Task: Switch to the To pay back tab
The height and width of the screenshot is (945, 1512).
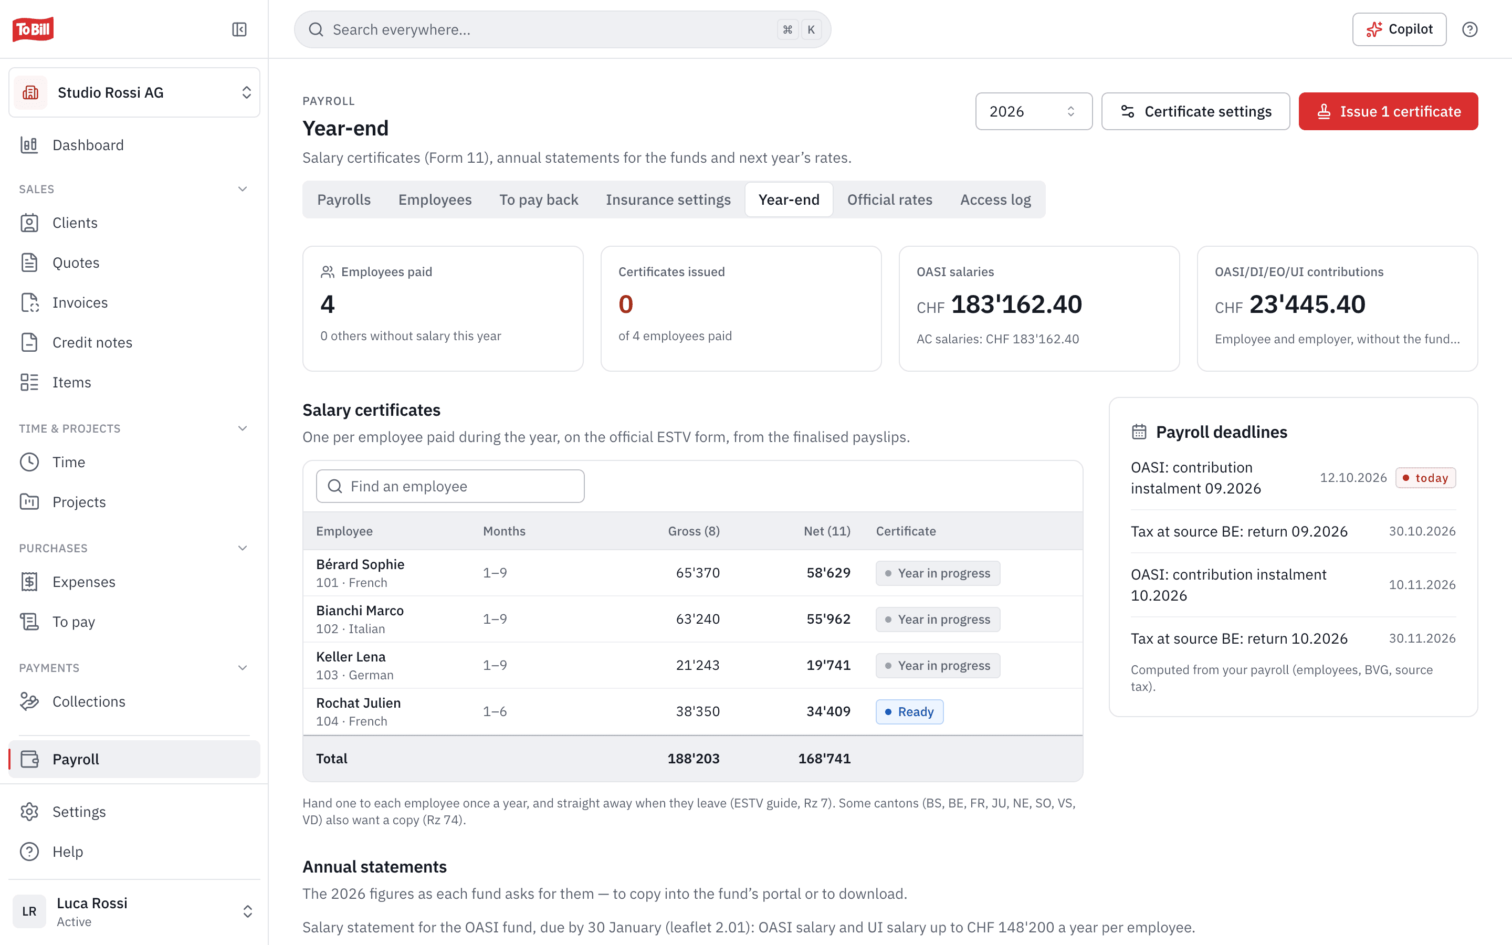Action: (539, 199)
